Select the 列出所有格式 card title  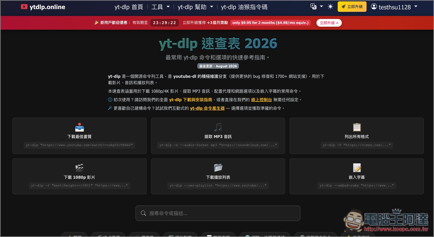click(x=357, y=137)
